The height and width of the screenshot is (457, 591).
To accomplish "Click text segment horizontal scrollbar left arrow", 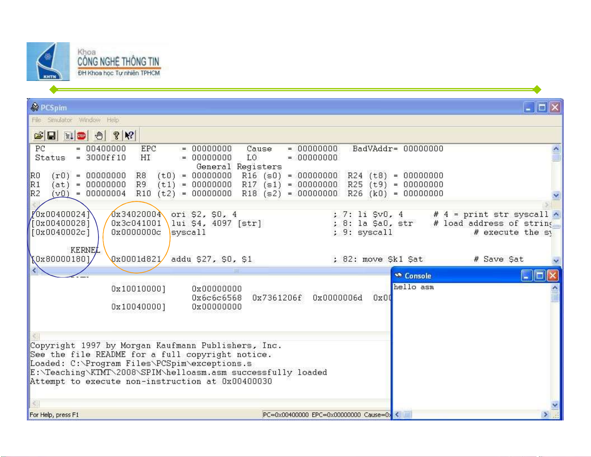I will click(34, 270).
